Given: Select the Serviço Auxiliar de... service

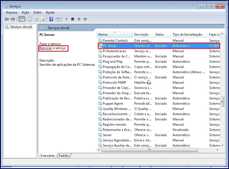Looking at the screenshot, I should 158,146.
